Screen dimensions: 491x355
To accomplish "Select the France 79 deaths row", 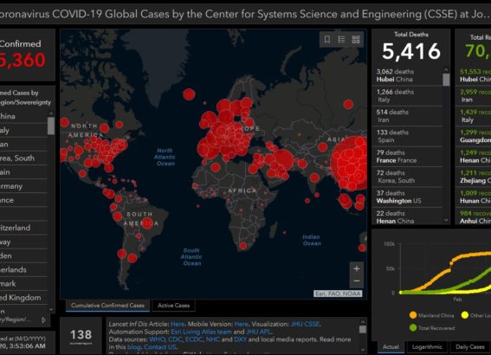I will (407, 157).
